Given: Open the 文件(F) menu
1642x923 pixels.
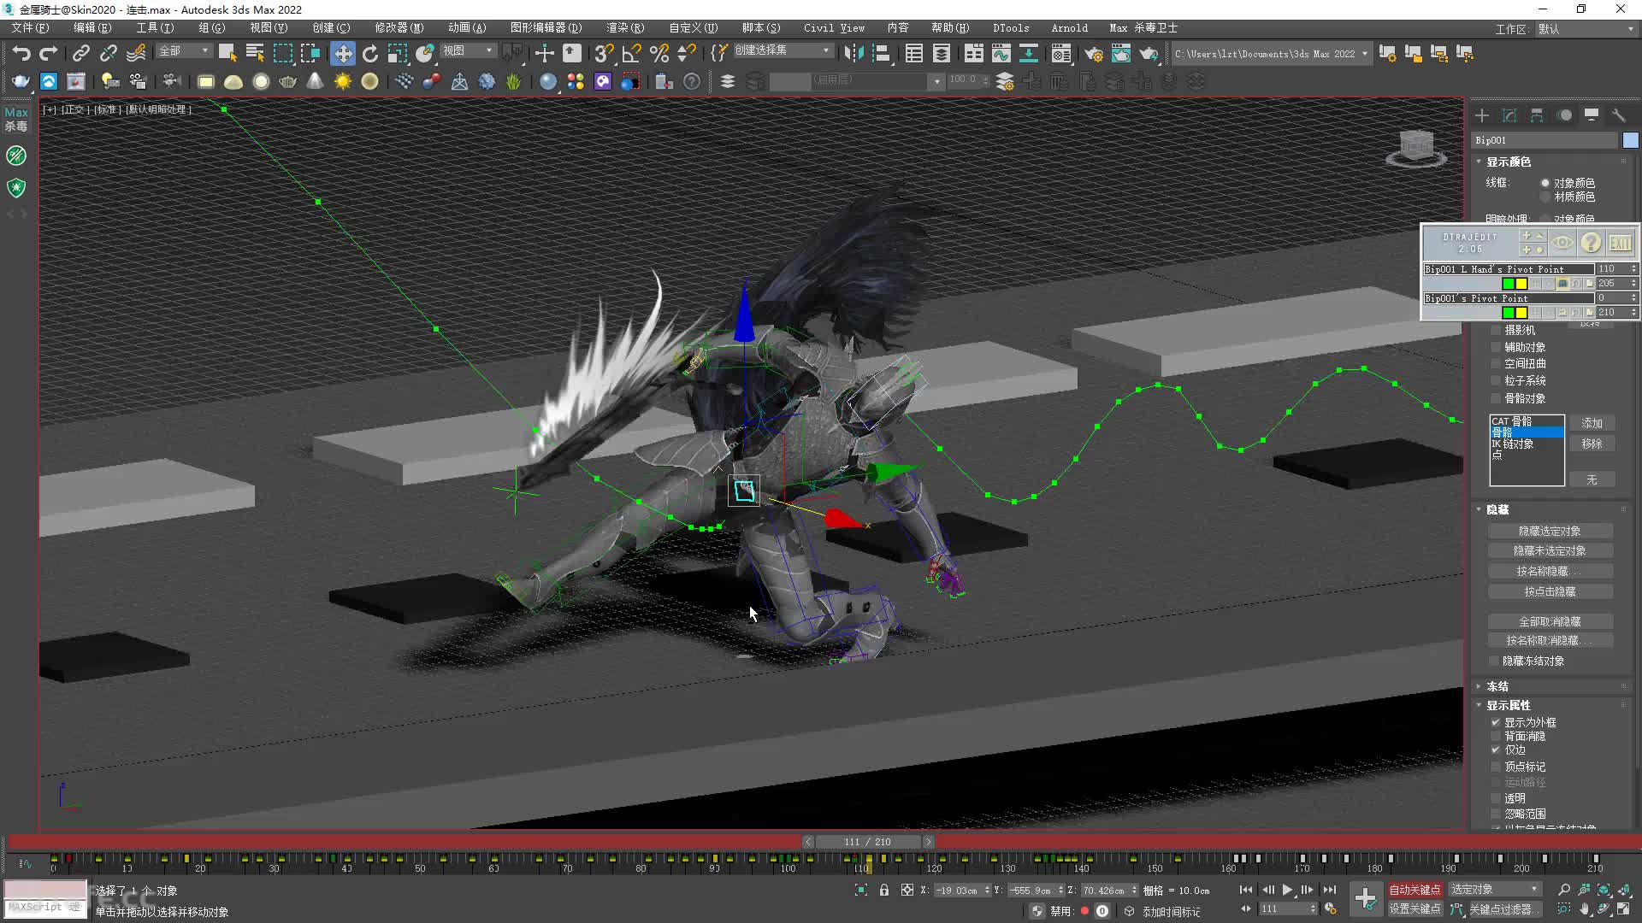Looking at the screenshot, I should pyautogui.click(x=30, y=28).
